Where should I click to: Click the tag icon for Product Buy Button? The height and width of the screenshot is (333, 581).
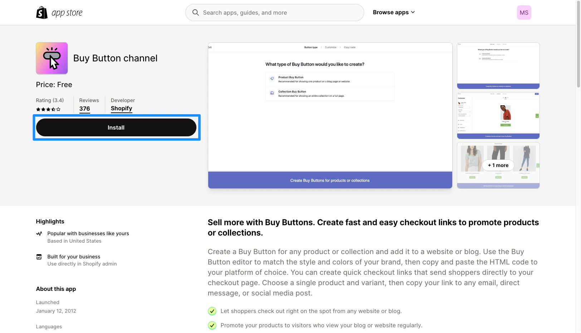coord(273,78)
